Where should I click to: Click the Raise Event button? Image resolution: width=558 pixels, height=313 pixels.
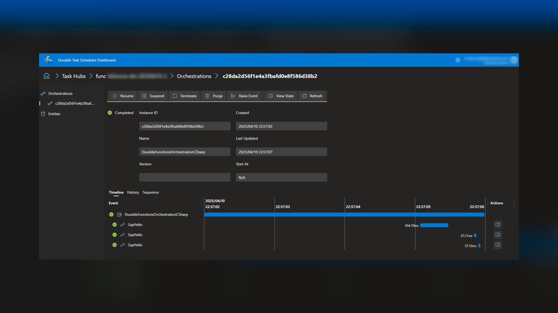244,96
